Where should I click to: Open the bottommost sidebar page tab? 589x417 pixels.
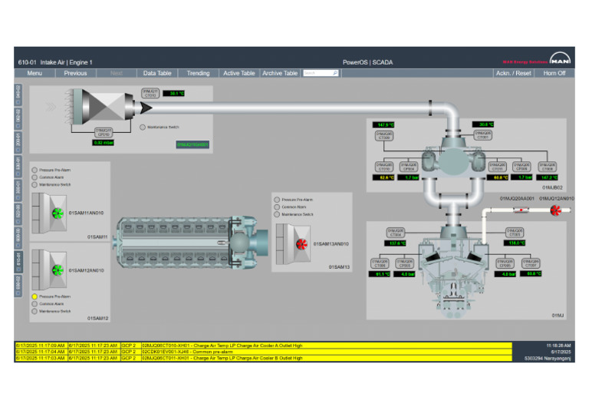click(18, 286)
